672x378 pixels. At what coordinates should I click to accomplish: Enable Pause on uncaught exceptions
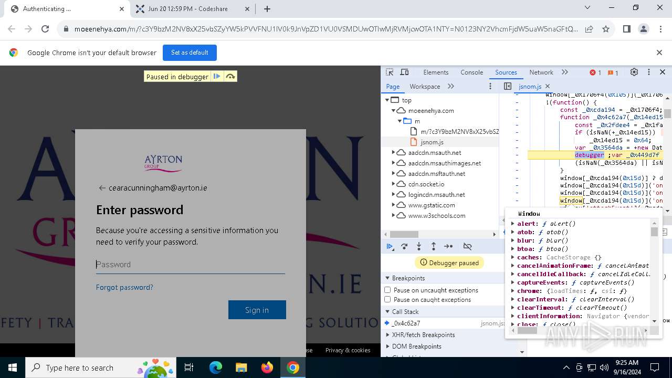point(387,290)
